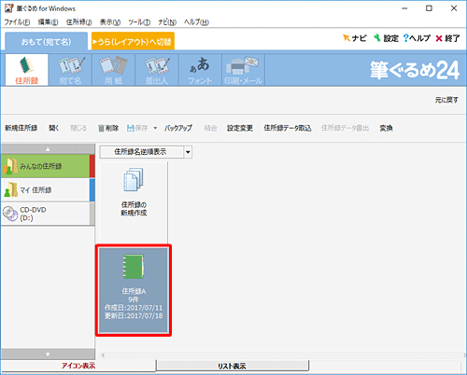
Task: Click 終了 exit with red X
Action: click(447, 38)
